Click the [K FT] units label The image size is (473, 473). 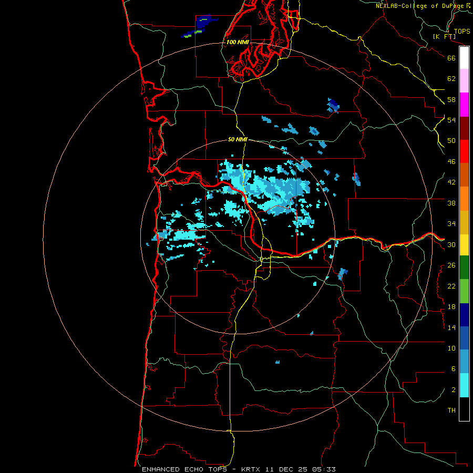coord(444,36)
